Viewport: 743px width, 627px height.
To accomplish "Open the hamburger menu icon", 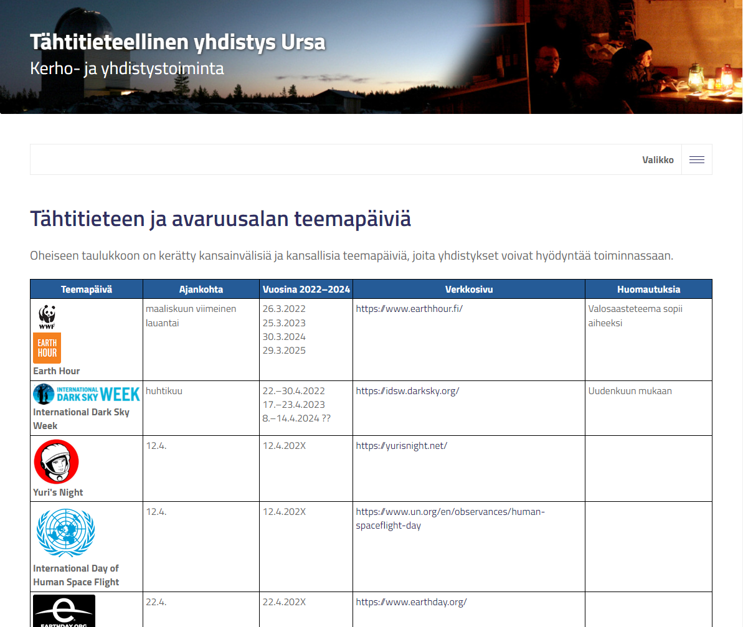I will click(696, 160).
